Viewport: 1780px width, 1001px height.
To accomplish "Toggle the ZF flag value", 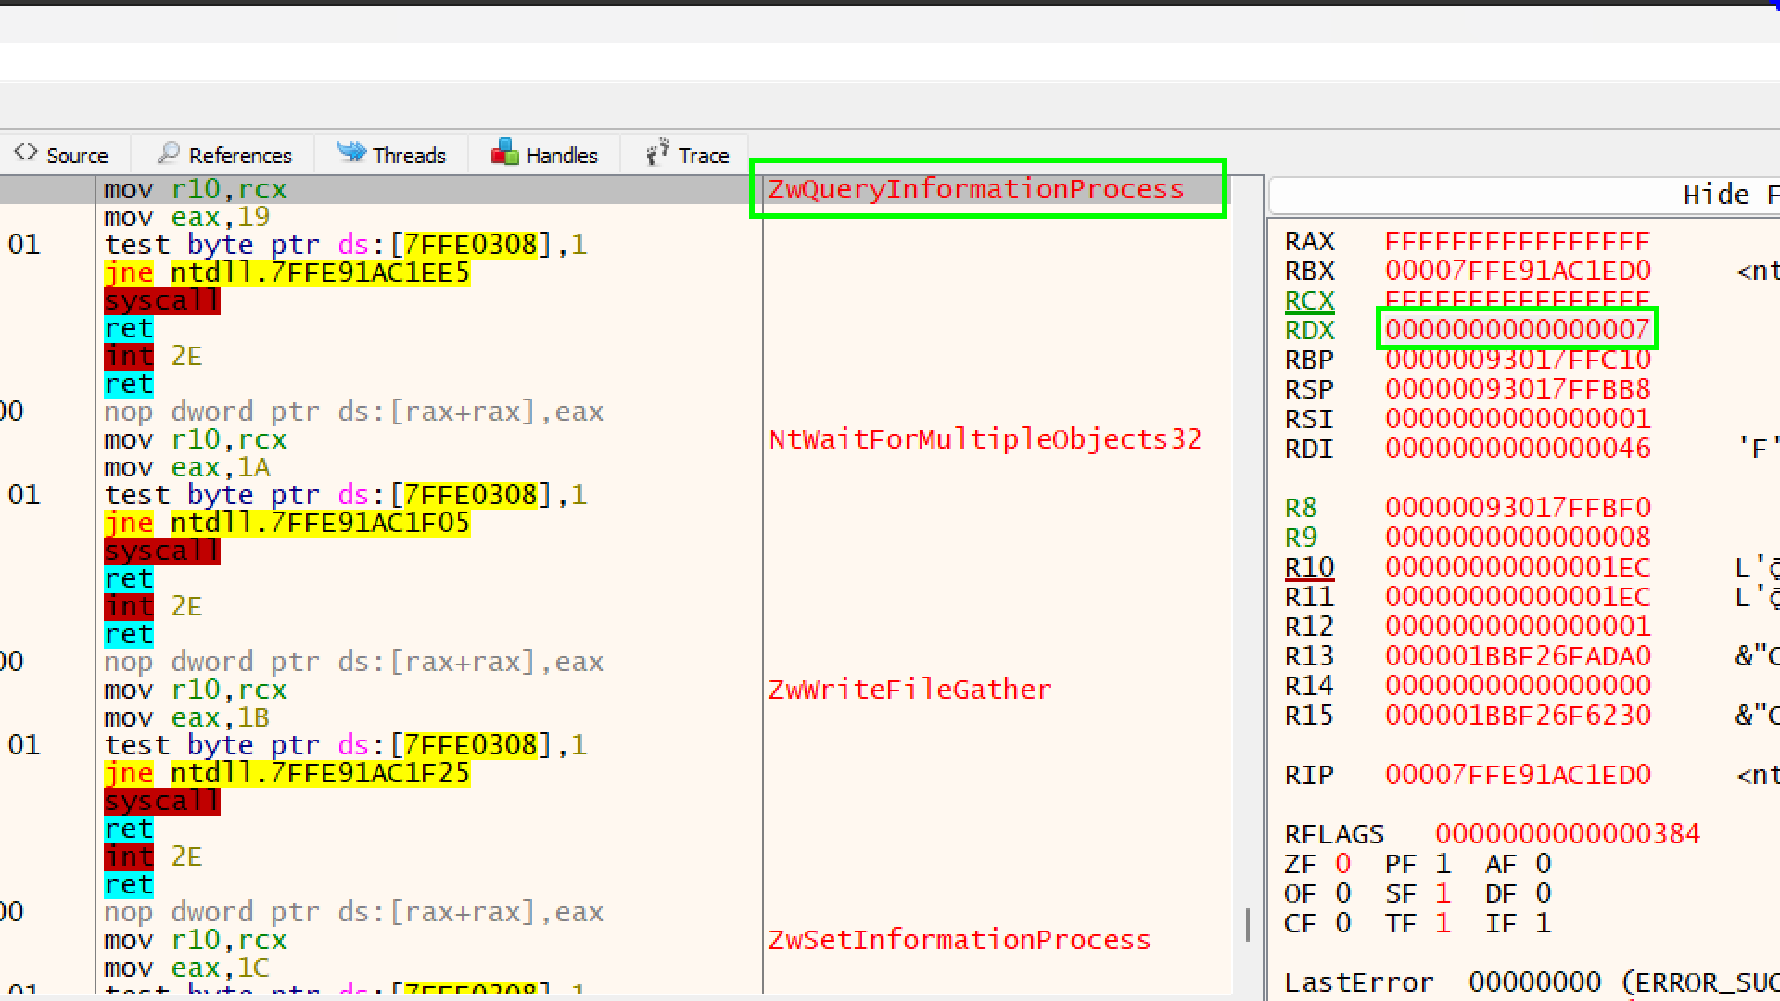I will point(1342,864).
